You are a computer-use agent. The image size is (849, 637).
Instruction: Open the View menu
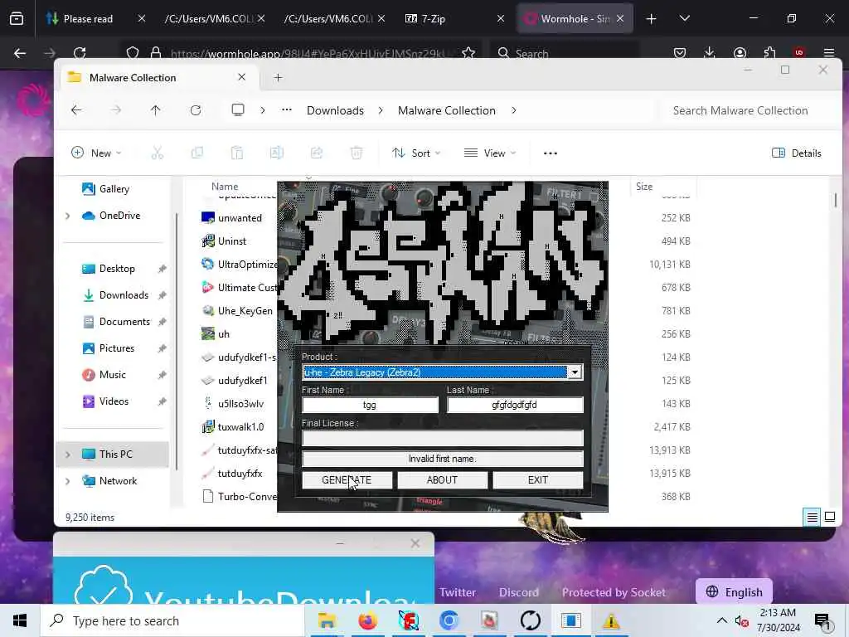tap(489, 153)
